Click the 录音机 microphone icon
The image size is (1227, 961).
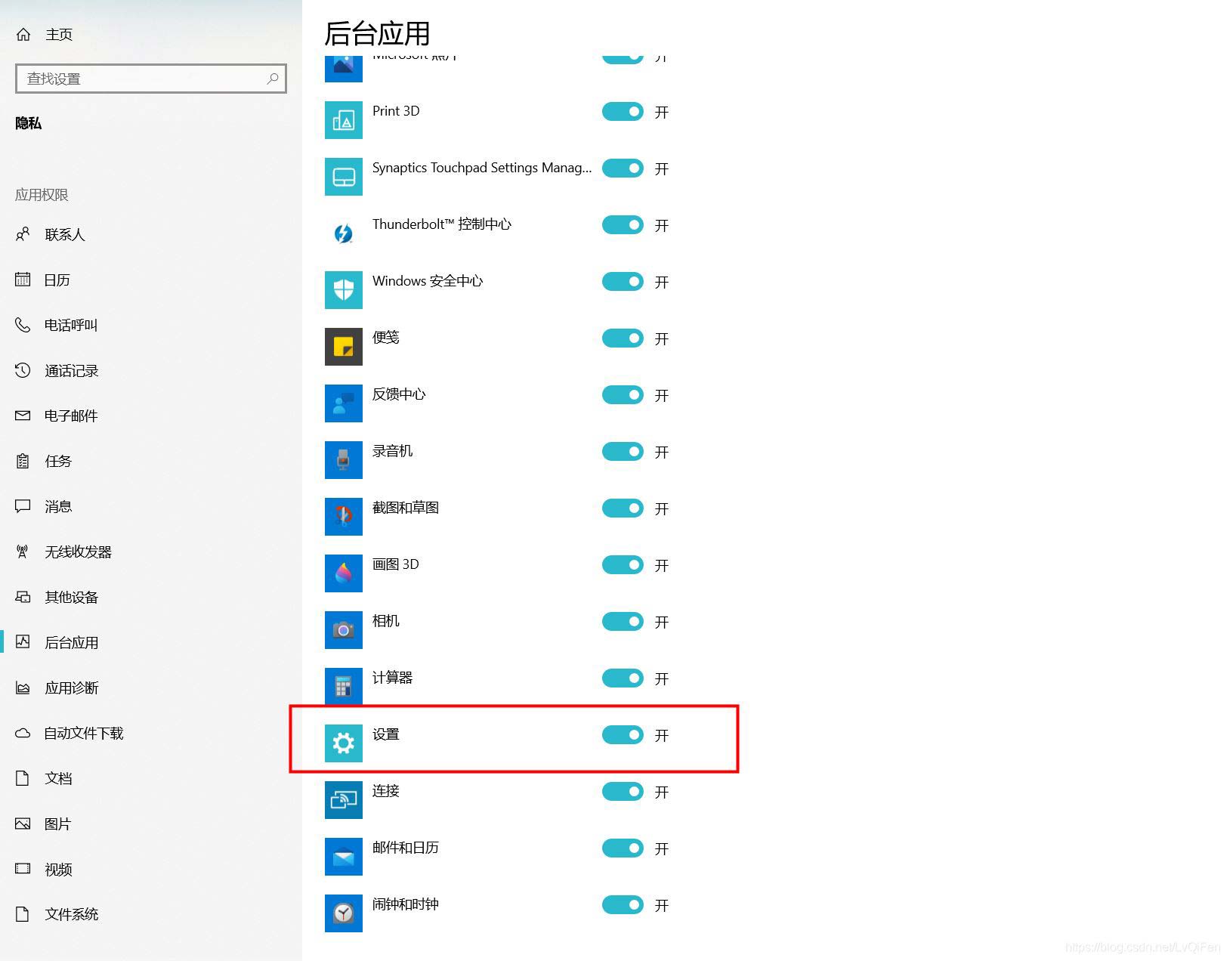tap(344, 460)
